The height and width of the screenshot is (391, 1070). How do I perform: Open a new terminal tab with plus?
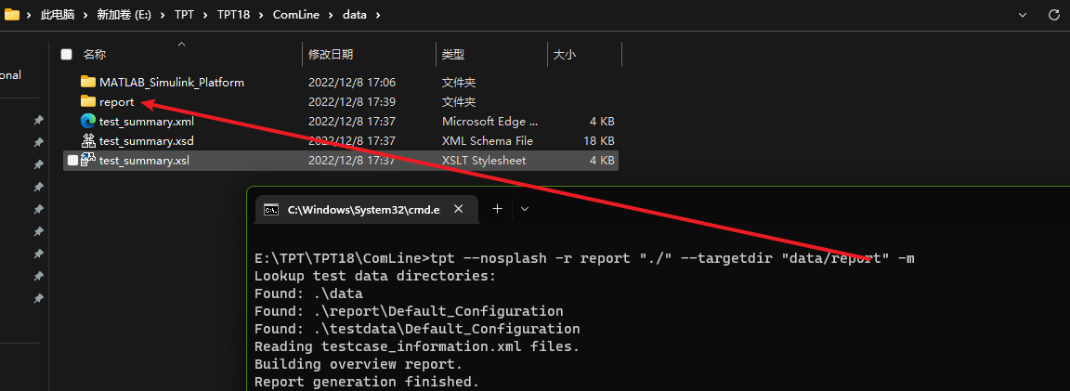tap(498, 209)
